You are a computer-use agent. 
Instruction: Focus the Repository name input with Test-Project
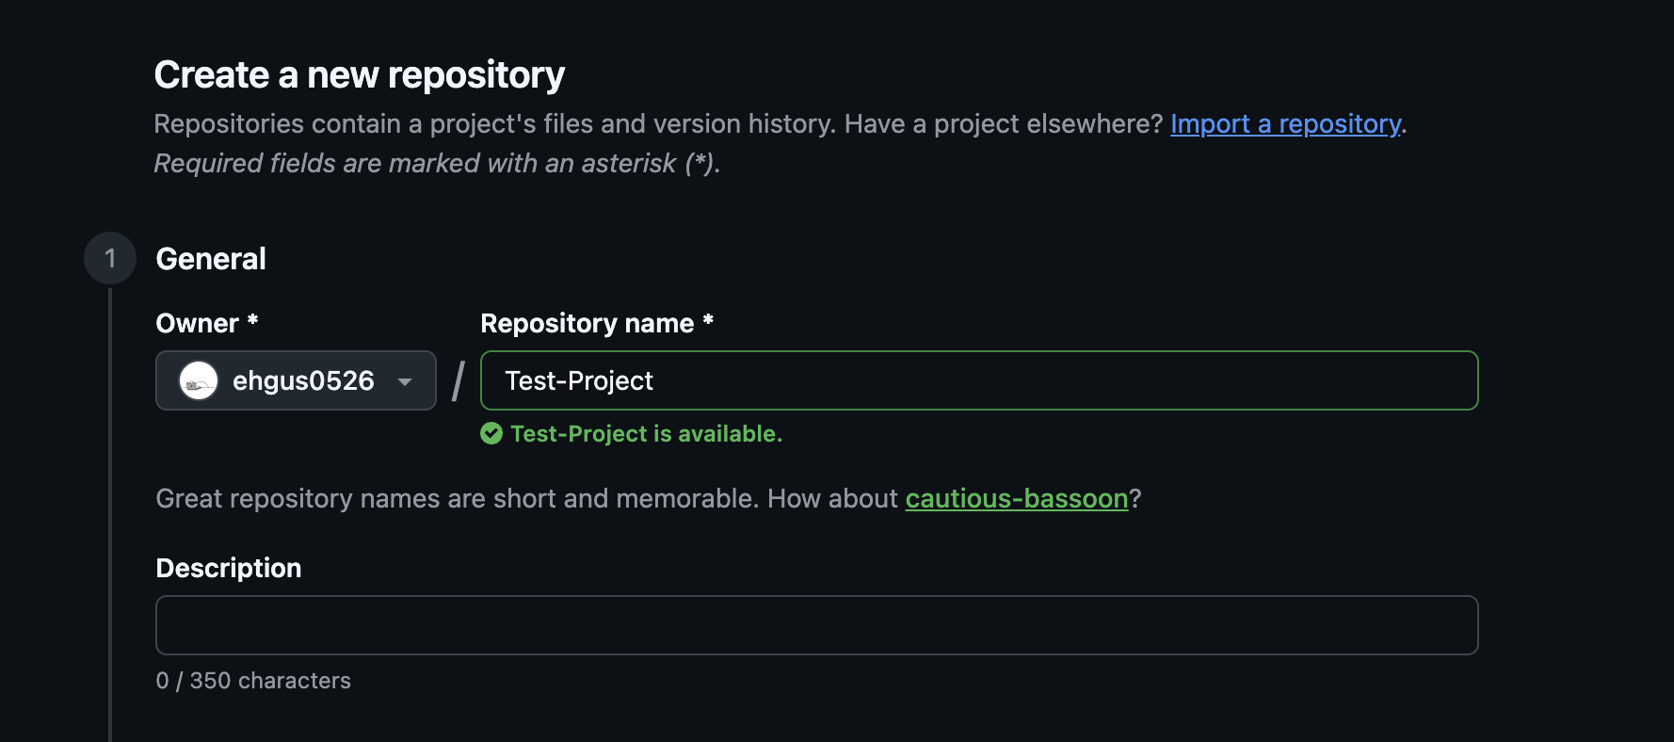[979, 380]
